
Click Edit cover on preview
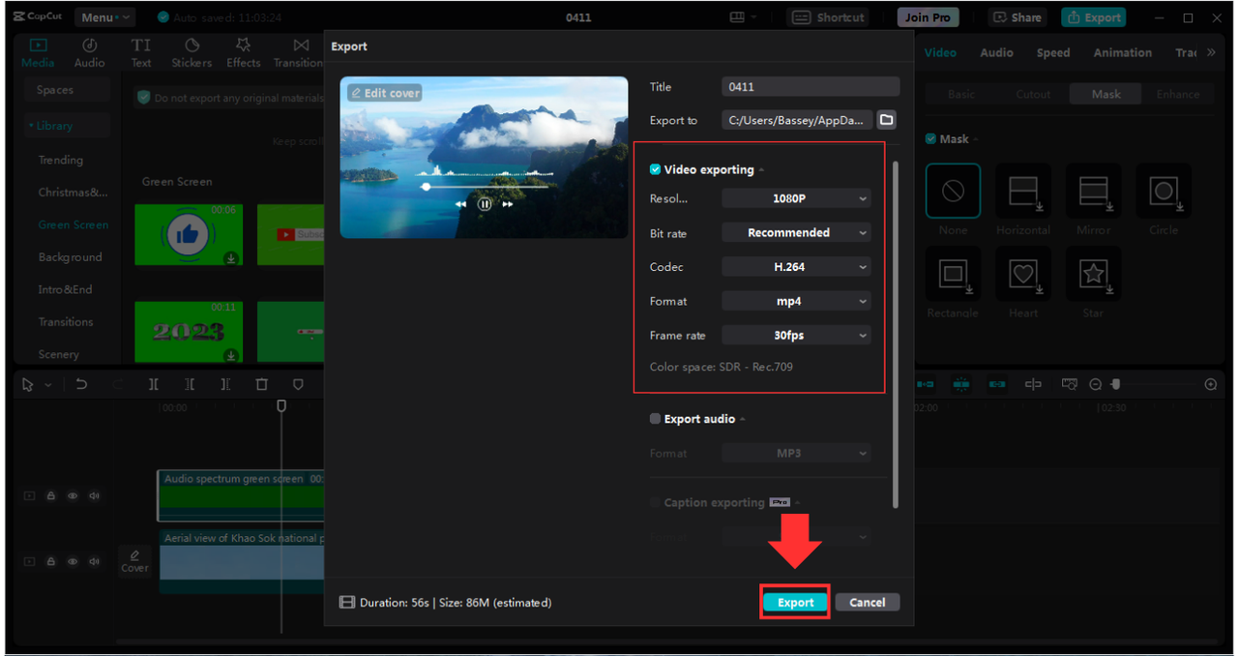[385, 93]
